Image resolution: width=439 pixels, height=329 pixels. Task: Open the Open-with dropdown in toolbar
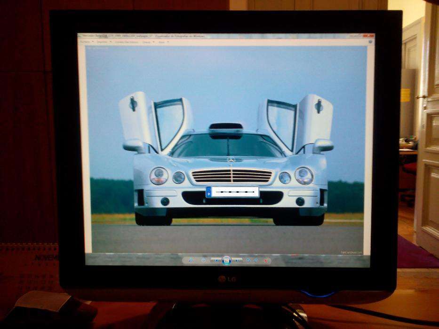pos(163,42)
